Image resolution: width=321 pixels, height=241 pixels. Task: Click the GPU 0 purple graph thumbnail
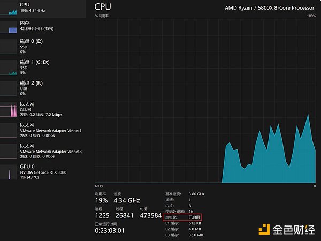coord(9,171)
